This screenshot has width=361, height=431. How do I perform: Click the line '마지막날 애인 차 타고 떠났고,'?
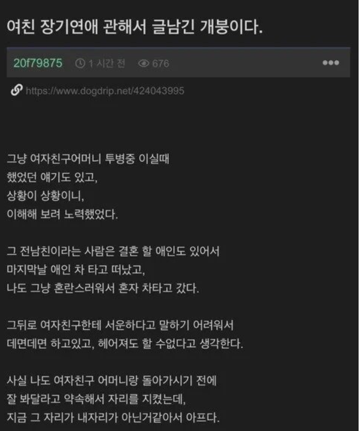point(76,270)
